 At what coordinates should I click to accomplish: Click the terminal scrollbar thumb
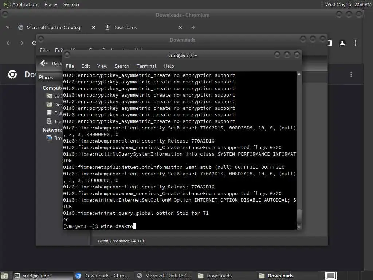tap(299, 217)
